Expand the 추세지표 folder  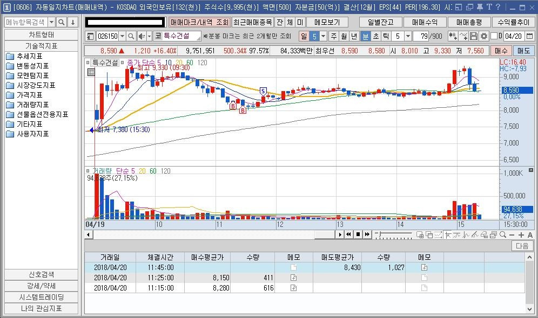pos(24,56)
